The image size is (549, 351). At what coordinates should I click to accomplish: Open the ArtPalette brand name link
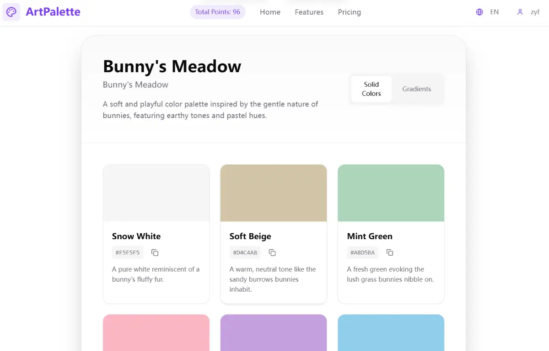tap(53, 12)
